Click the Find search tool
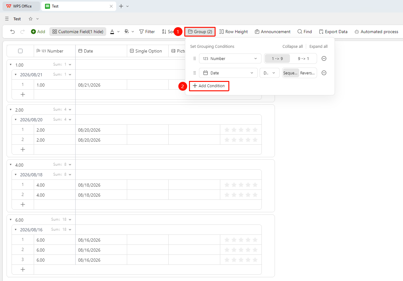The image size is (403, 281). [305, 32]
